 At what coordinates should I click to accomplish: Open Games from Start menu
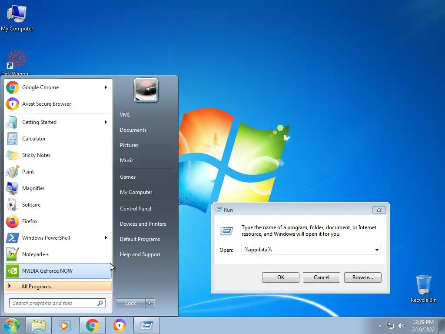click(x=128, y=177)
